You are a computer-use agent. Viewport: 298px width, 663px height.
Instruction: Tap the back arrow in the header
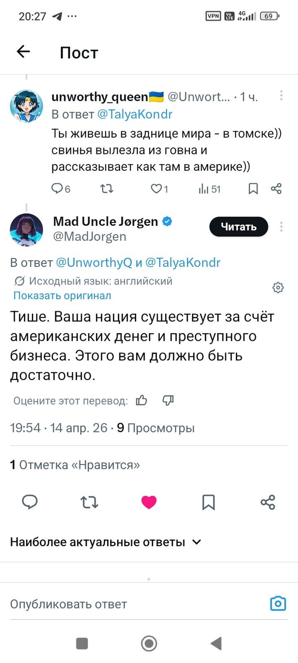[x=23, y=52]
